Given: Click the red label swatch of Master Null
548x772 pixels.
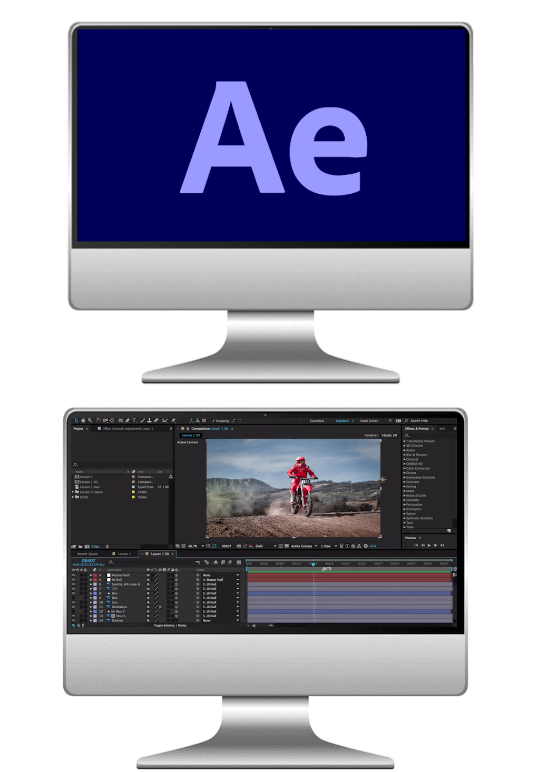Looking at the screenshot, I should coord(95,575).
